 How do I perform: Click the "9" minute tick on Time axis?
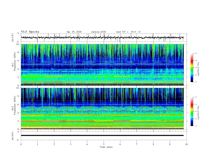pos(170,144)
